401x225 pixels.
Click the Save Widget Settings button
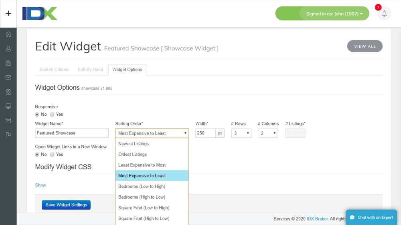click(66, 205)
